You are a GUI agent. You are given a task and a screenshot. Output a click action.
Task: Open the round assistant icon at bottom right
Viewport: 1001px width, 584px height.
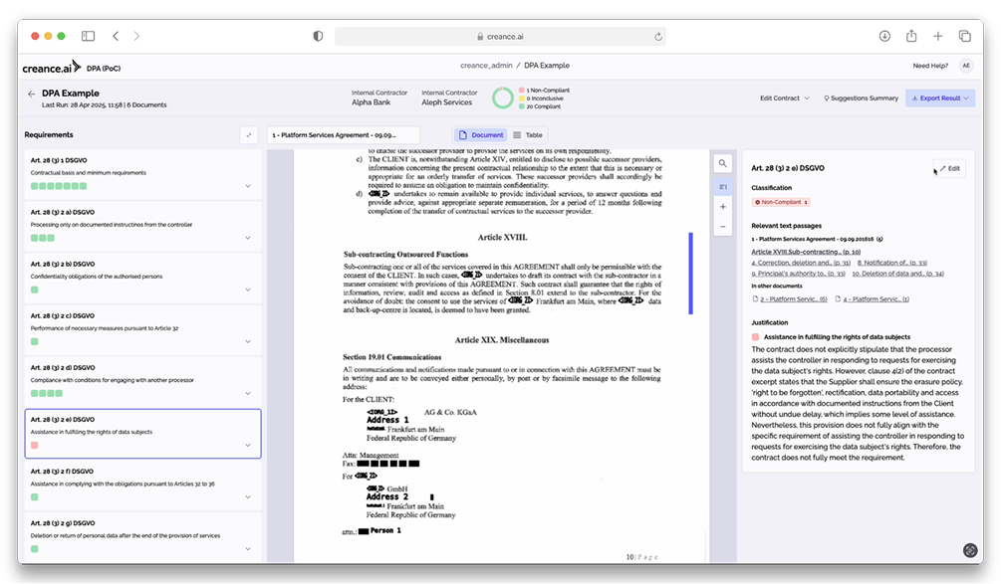(x=970, y=550)
